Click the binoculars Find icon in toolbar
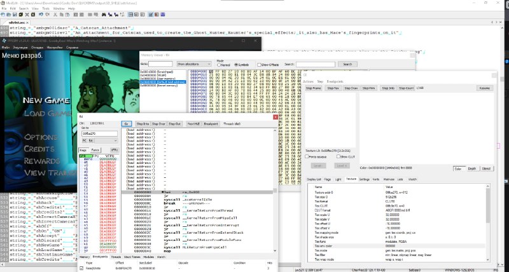 point(104,15)
